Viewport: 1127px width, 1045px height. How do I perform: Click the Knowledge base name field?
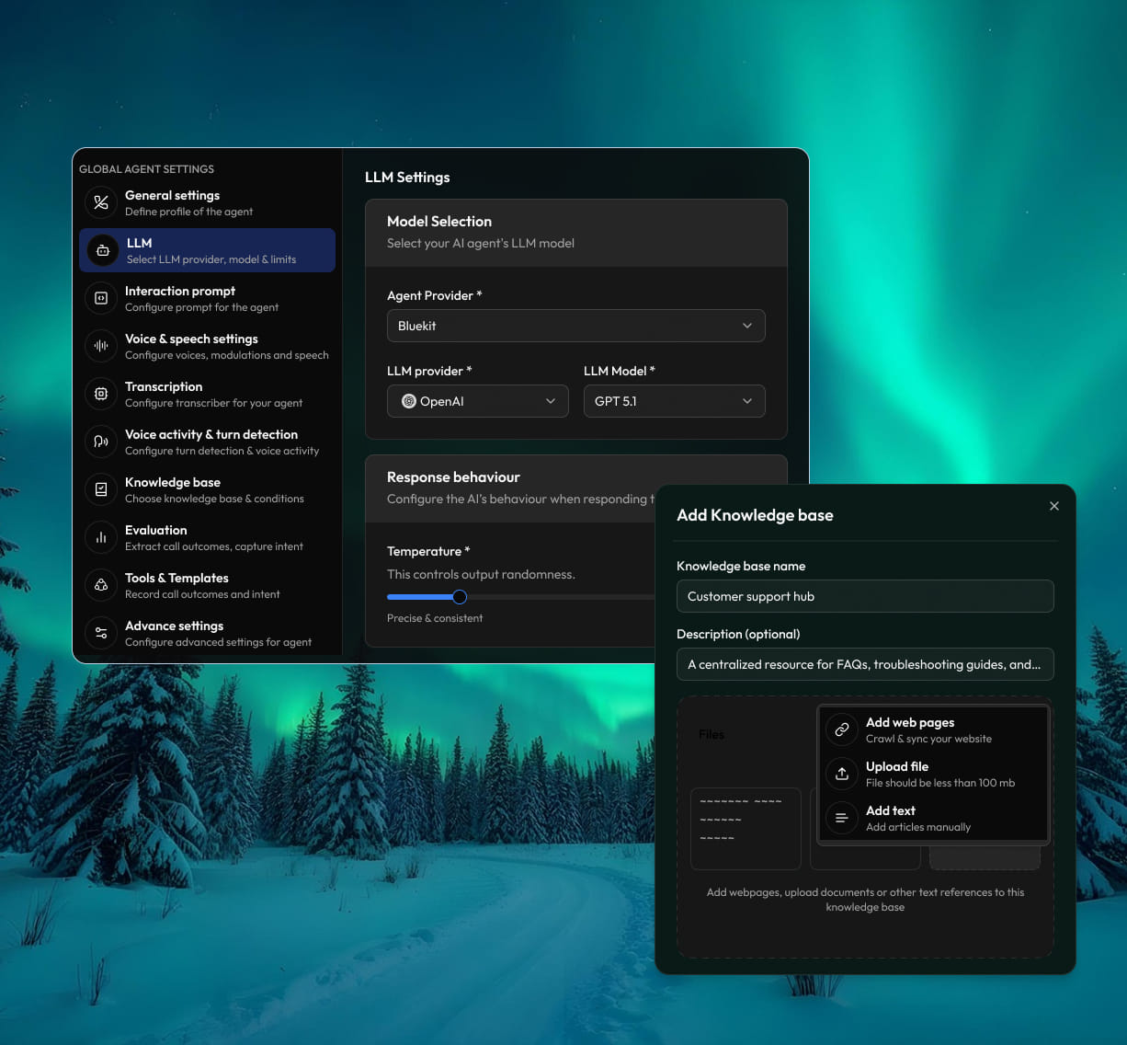pyautogui.click(x=864, y=596)
